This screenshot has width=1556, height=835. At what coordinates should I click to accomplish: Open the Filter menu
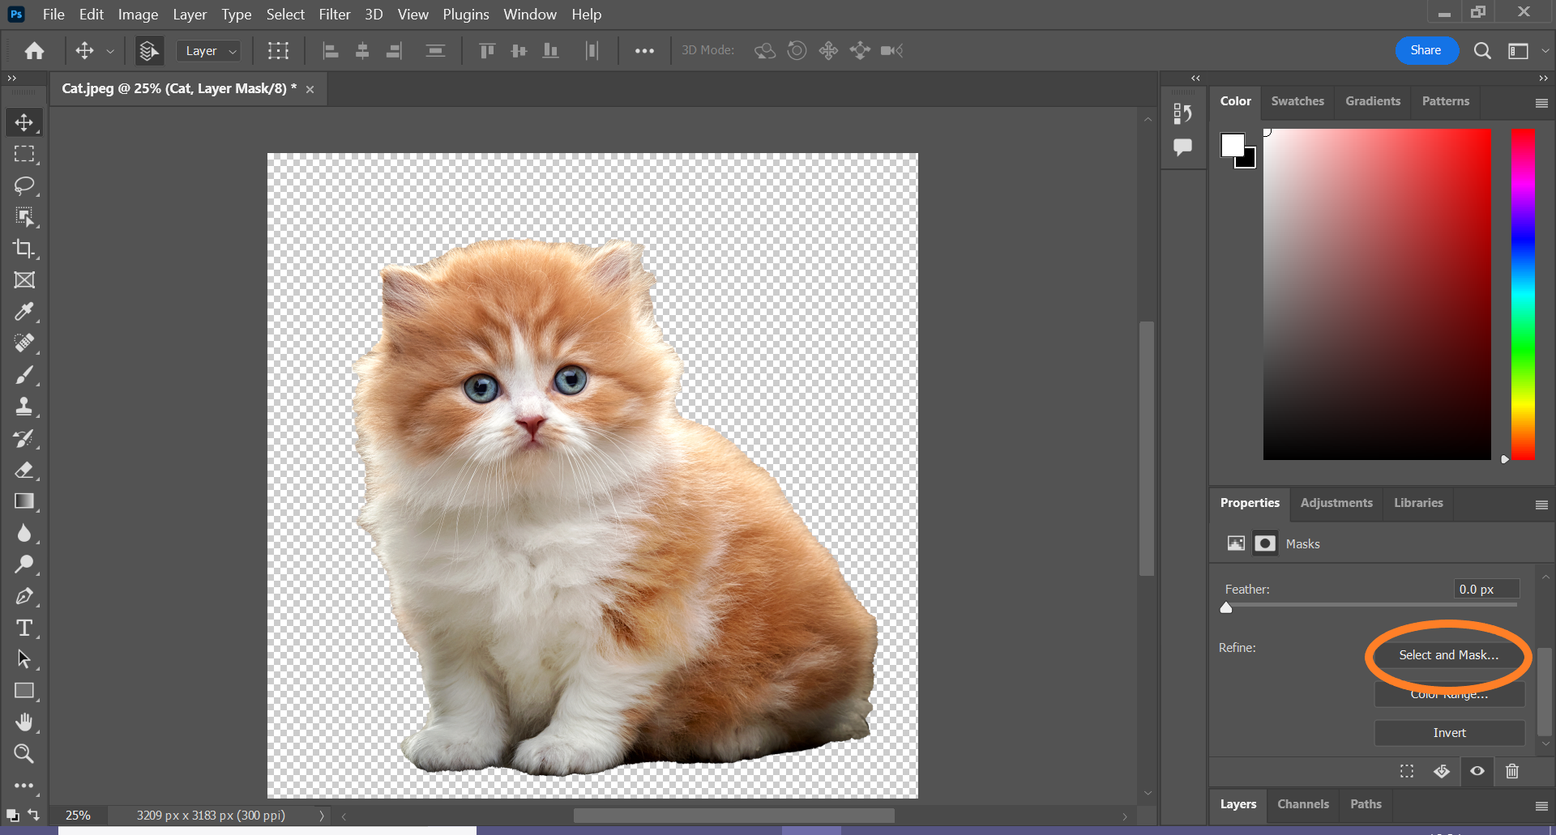[335, 15]
